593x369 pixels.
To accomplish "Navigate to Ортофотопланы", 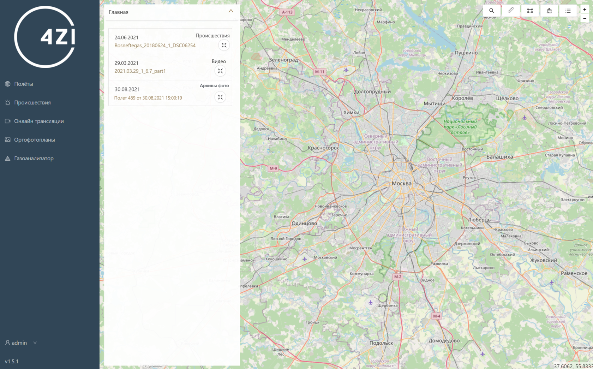I will (34, 140).
